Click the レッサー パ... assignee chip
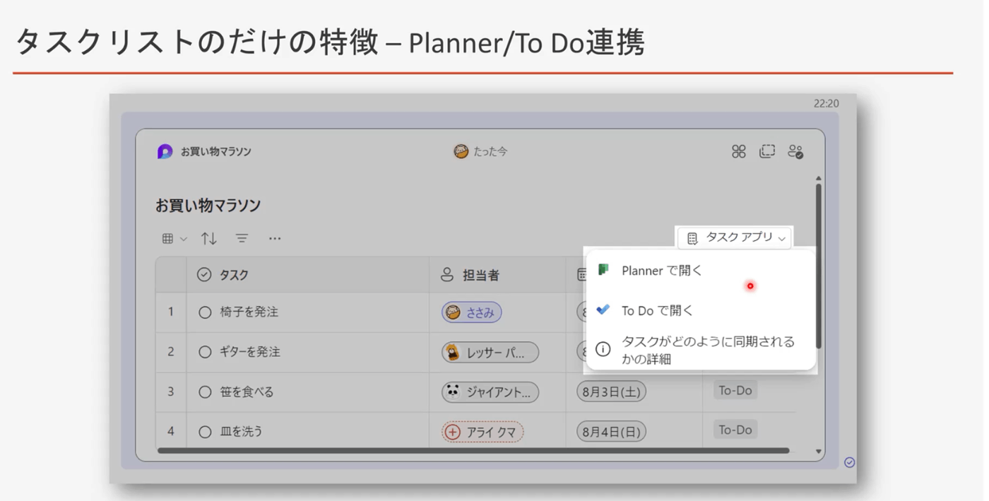Image resolution: width=989 pixels, height=501 pixels. click(490, 352)
